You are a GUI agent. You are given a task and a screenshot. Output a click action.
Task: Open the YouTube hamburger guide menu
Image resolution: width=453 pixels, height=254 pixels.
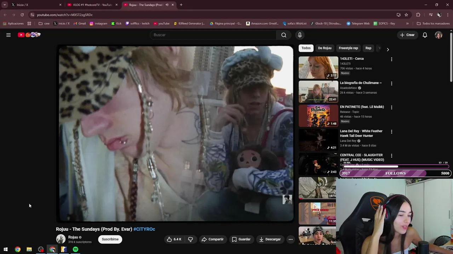point(8,35)
